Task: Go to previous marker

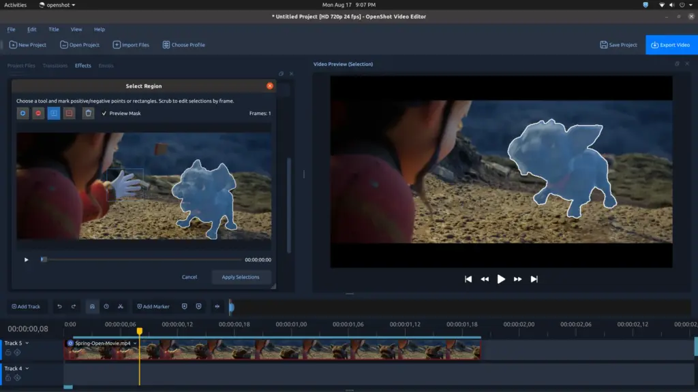Action: coord(184,306)
